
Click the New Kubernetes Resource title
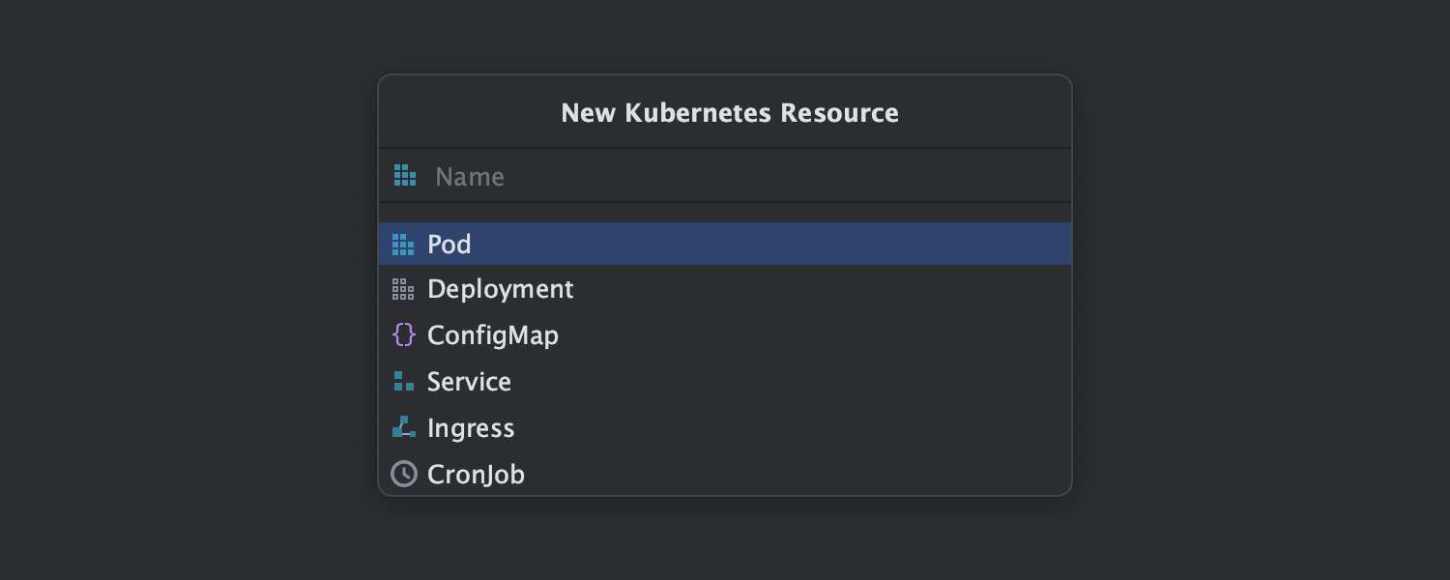(x=729, y=112)
